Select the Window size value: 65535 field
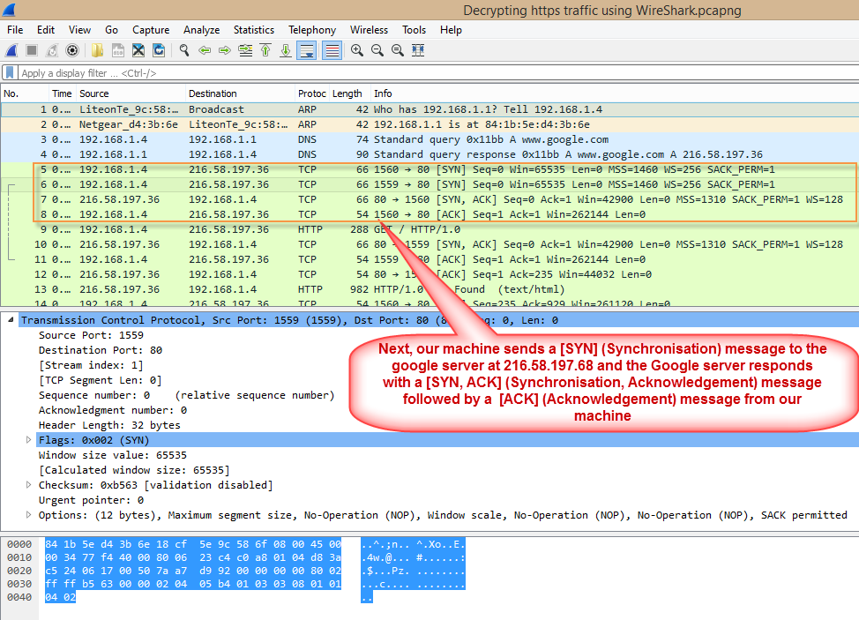Viewport: 859px width, 620px height. (x=112, y=455)
